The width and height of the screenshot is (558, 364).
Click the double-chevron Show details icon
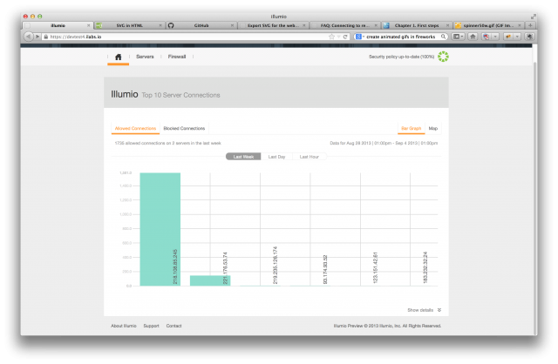439,310
